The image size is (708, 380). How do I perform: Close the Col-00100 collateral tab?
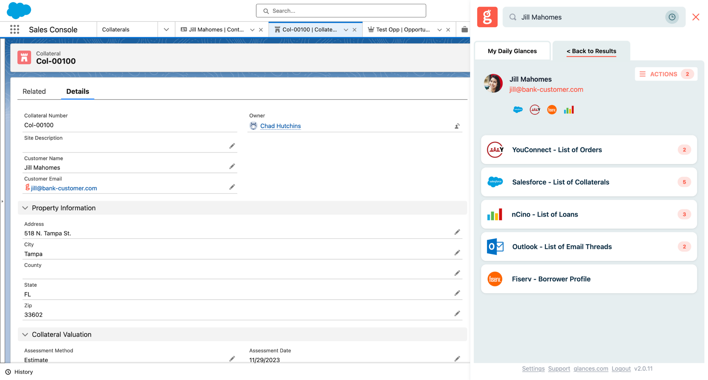(x=355, y=30)
